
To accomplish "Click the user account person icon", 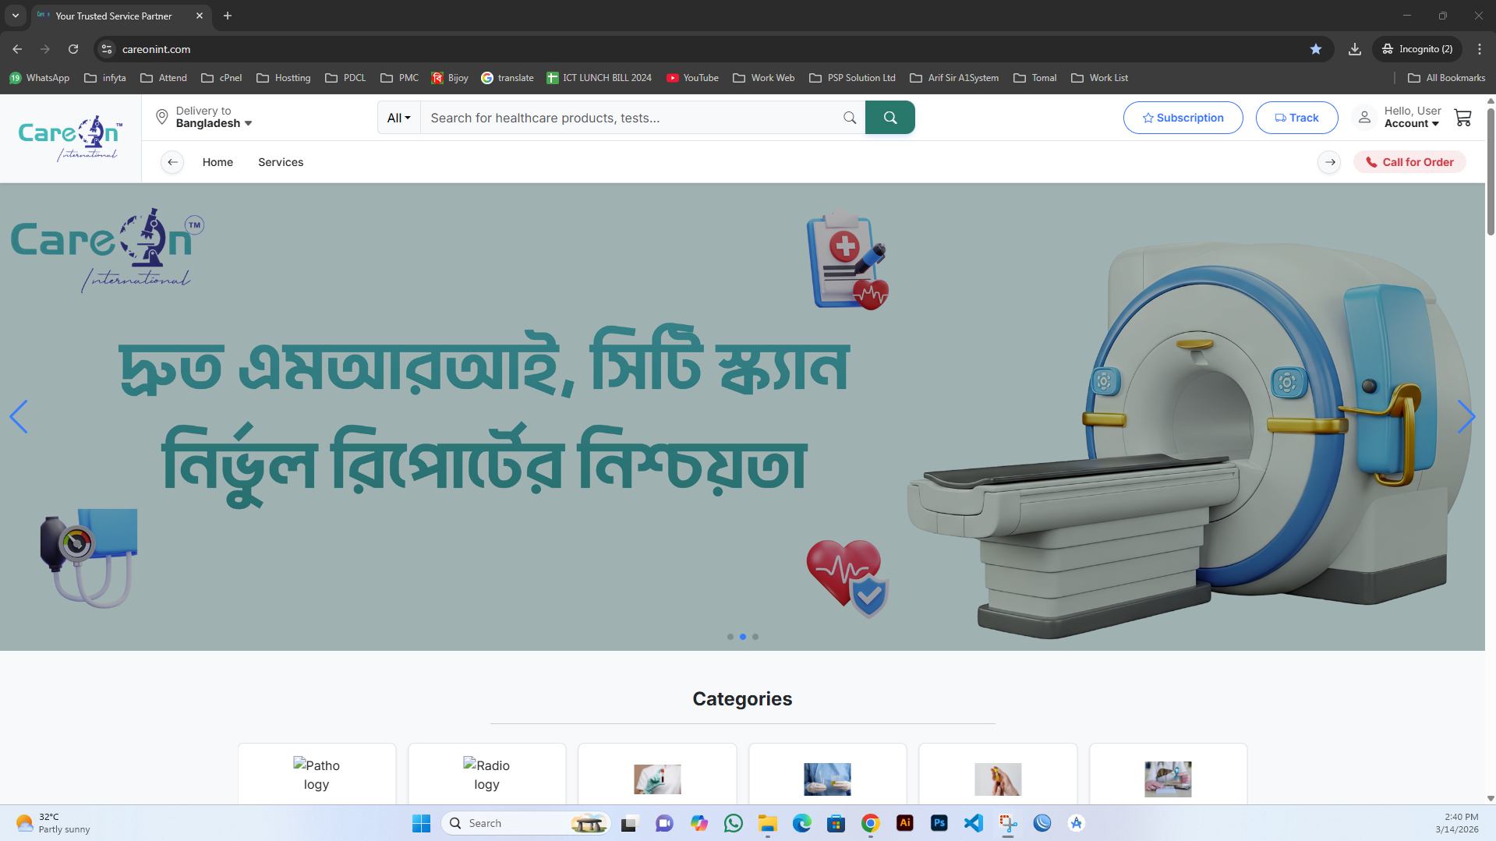I will click(1363, 117).
